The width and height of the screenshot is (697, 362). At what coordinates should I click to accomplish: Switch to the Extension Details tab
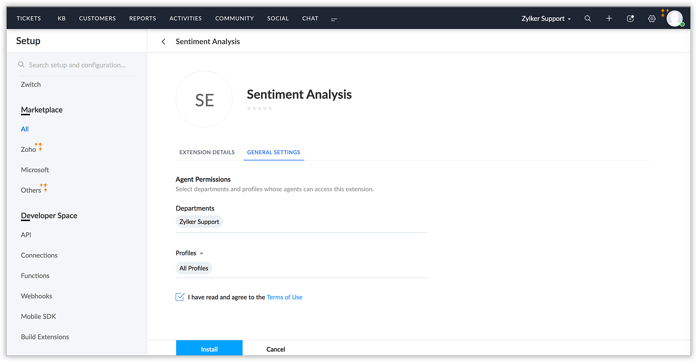click(x=207, y=152)
